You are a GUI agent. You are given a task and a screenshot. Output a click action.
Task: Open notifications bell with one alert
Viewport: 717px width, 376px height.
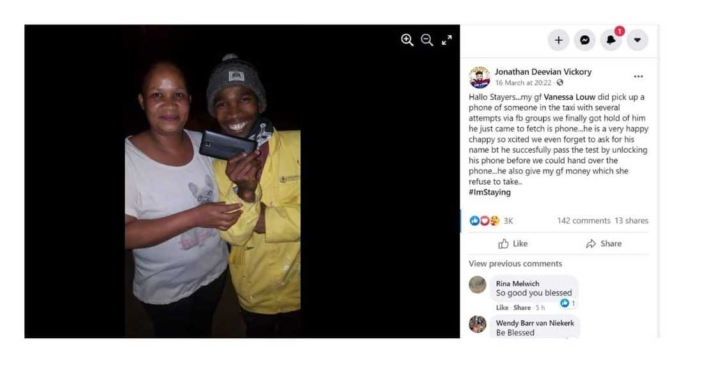611,40
